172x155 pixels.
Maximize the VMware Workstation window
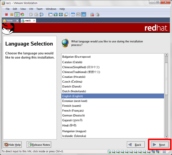click(158, 2)
